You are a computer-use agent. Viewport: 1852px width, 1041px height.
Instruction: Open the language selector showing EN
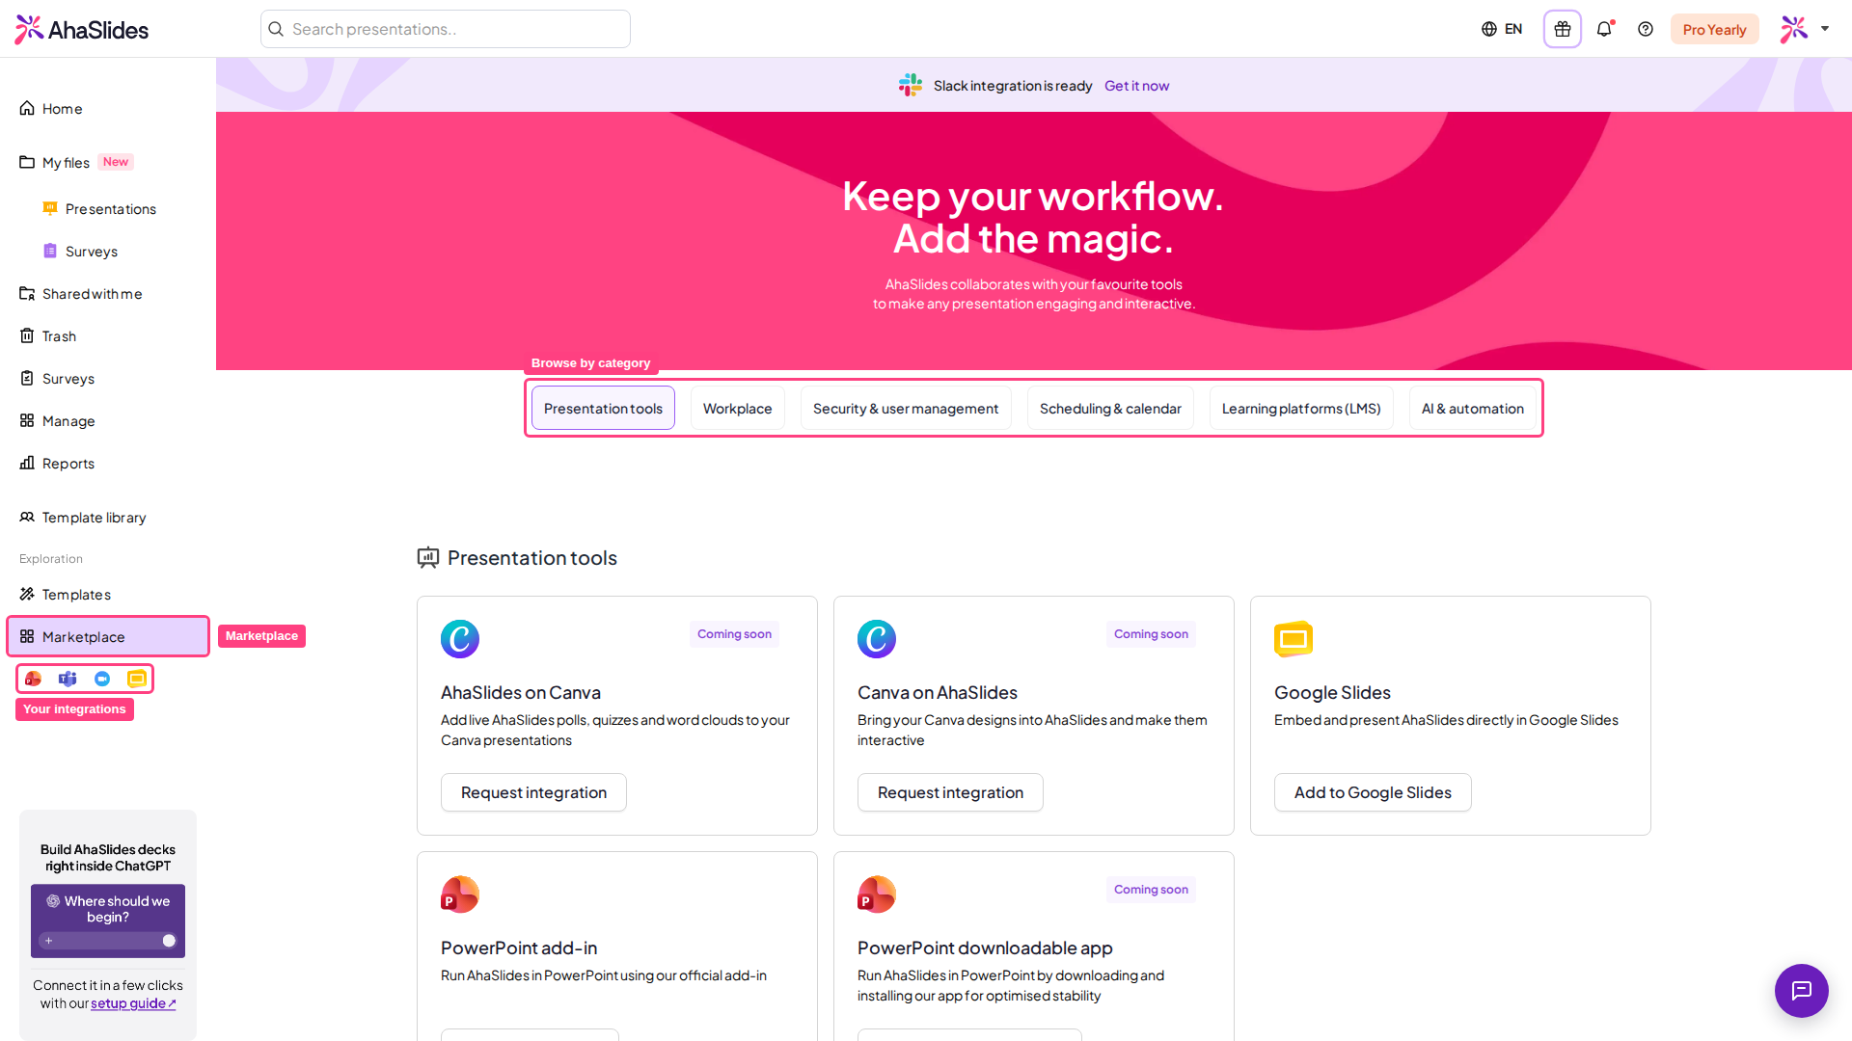1502,29
